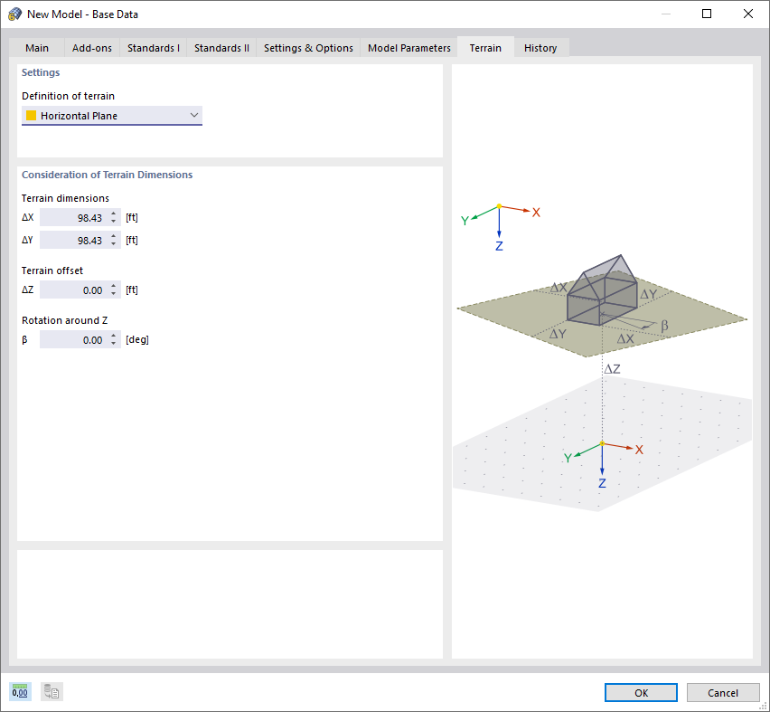This screenshot has width=770, height=712.
Task: Click the decimal places settings icon
Action: click(x=18, y=691)
